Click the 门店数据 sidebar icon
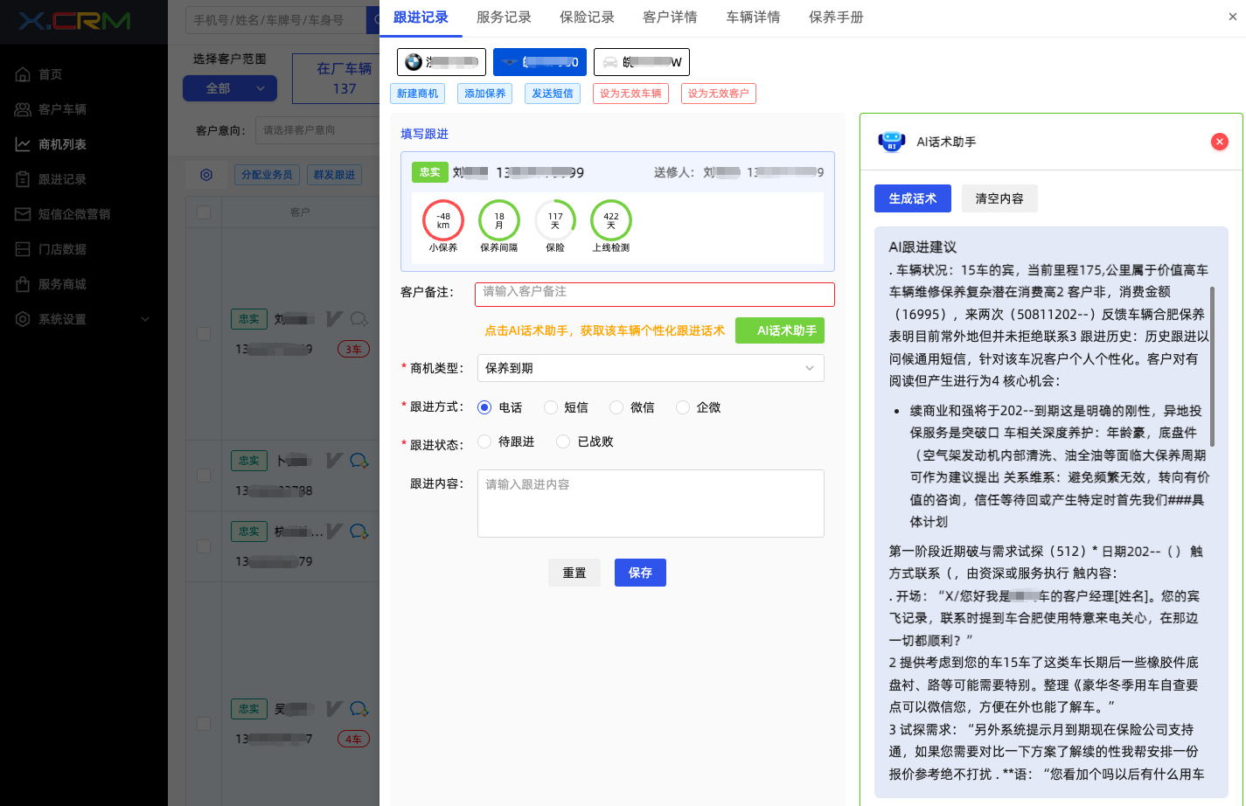 coord(23,249)
